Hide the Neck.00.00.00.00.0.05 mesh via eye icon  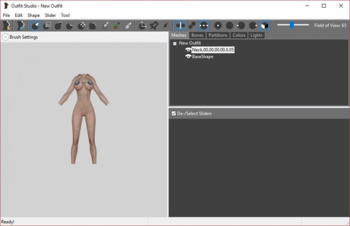pos(188,50)
